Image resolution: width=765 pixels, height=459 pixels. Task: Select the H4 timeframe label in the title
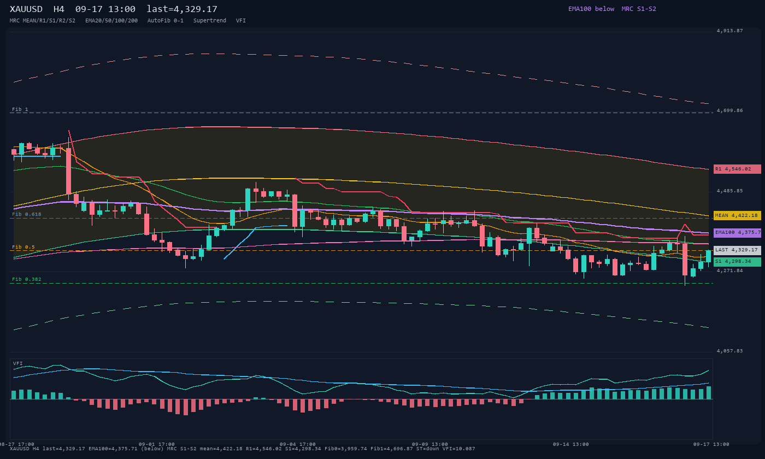point(59,9)
